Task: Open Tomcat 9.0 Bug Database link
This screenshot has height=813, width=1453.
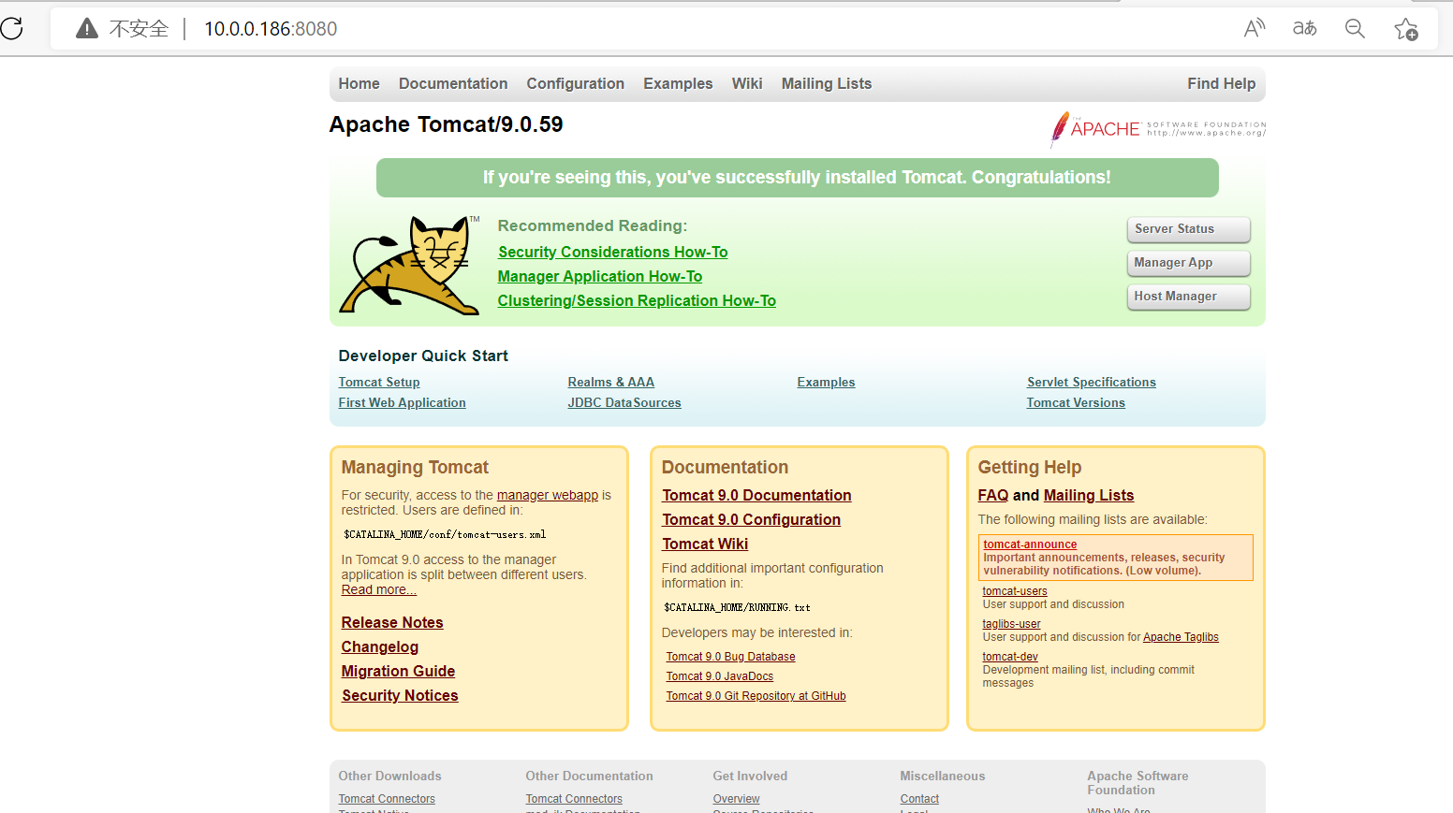Action: pyautogui.click(x=730, y=657)
